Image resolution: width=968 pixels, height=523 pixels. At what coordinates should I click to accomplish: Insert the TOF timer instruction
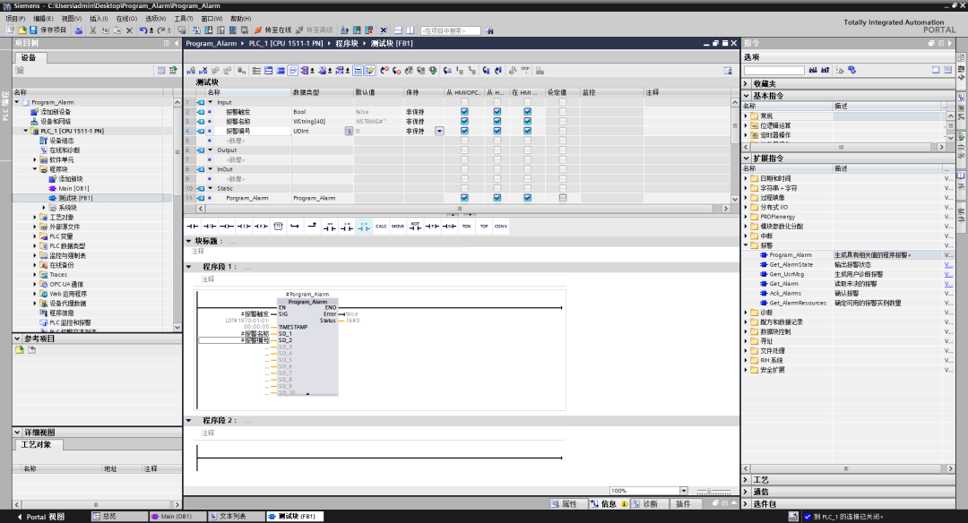[x=484, y=227]
